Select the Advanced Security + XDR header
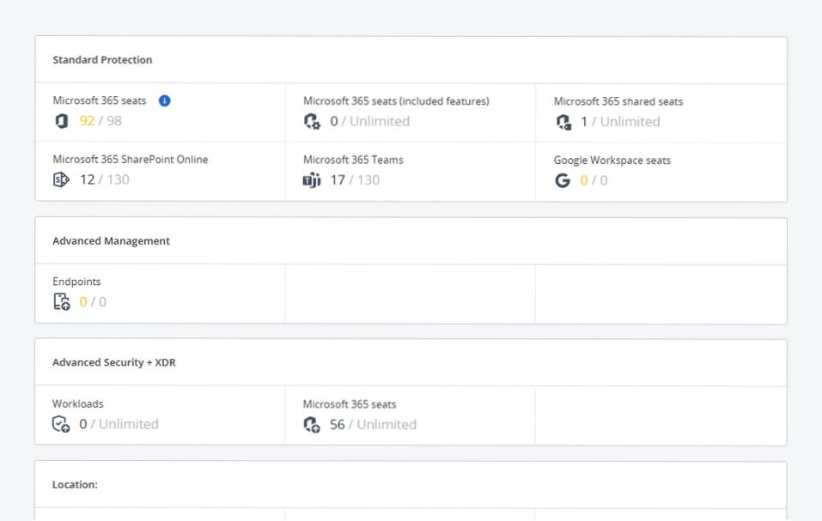822x521 pixels. point(114,363)
